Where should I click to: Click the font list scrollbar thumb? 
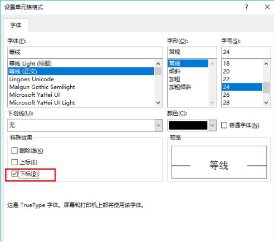(158, 71)
